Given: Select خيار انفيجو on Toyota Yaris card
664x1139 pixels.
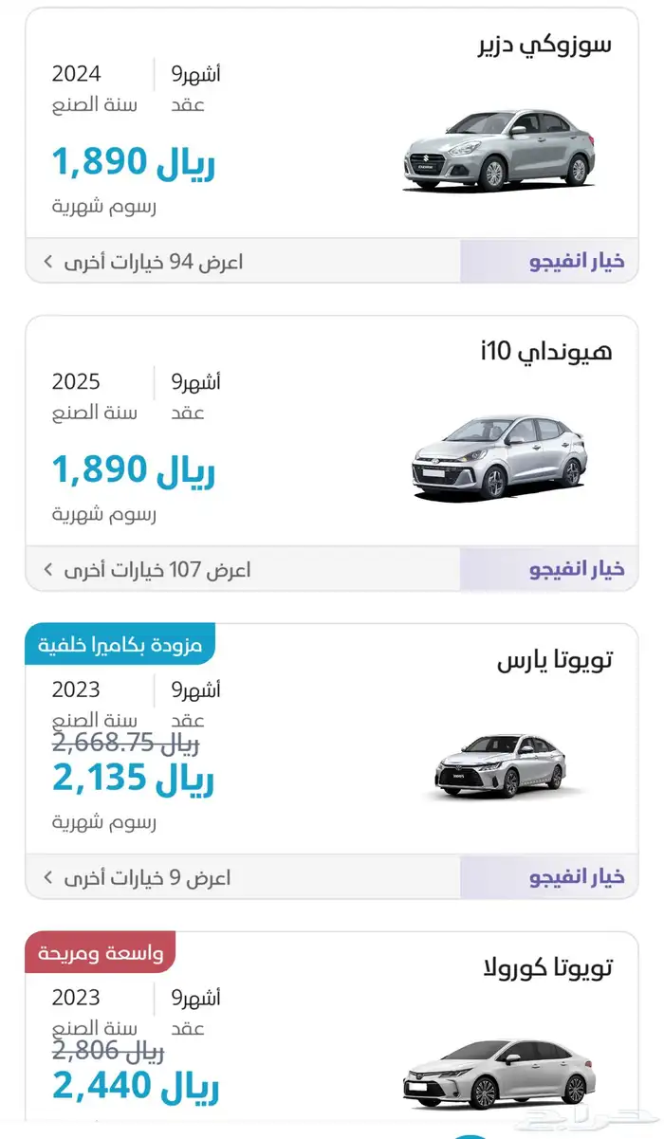Looking at the screenshot, I should tap(577, 878).
